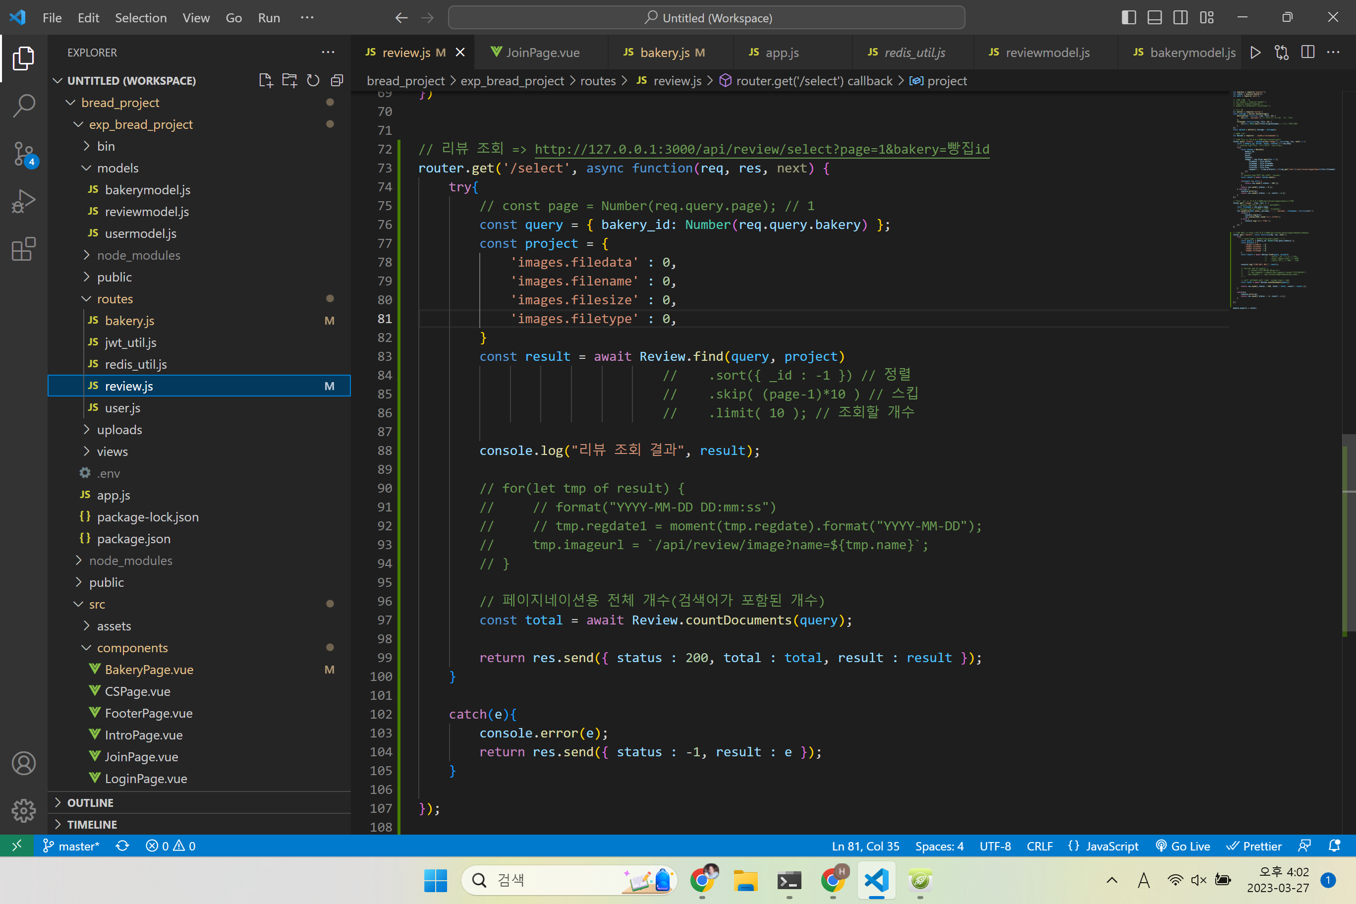Toggle Secondary Side Bar visibility
The width and height of the screenshot is (1356, 904).
[x=1180, y=18]
